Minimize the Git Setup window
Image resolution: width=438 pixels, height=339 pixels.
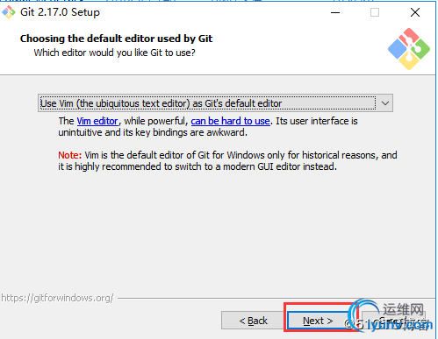click(335, 12)
